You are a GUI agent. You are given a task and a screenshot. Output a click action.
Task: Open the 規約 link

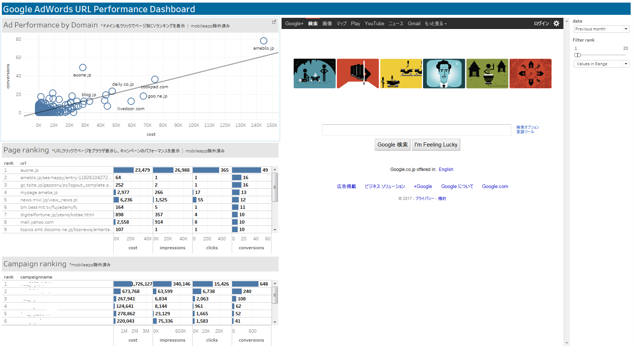pos(442,198)
